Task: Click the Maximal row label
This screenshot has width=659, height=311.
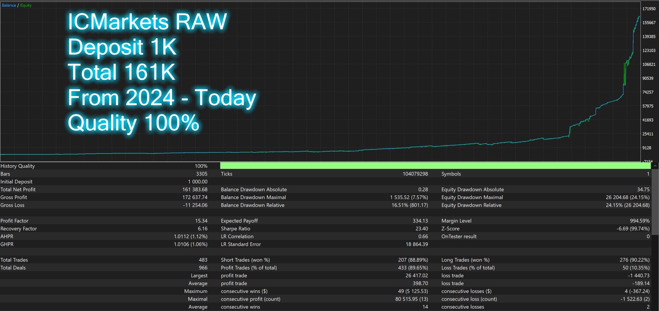Action: click(x=198, y=299)
